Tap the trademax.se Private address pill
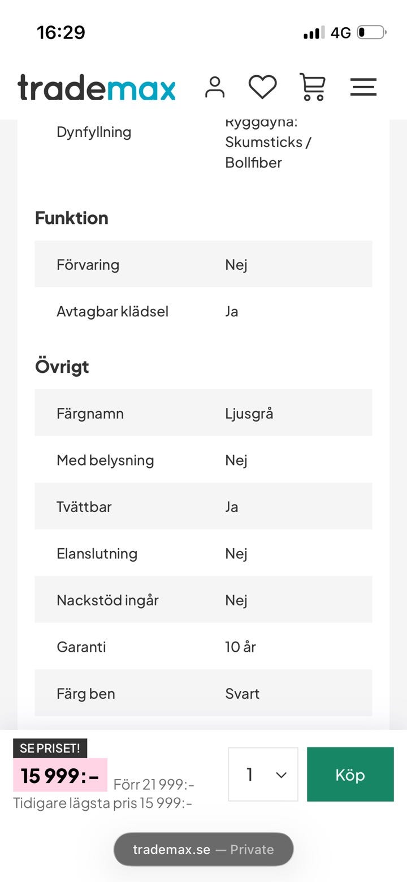Screen dimensions: 407x882 click(203, 849)
